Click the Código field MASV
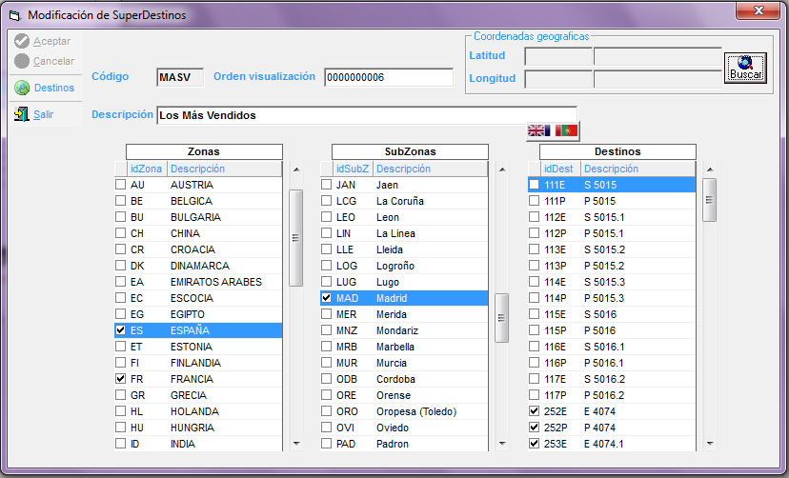The image size is (789, 478). 180,77
